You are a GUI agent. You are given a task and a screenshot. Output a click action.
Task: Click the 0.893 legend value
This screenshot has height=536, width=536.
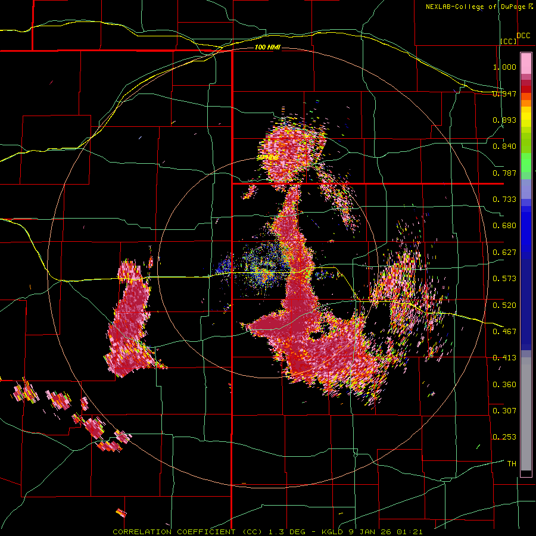[504, 120]
